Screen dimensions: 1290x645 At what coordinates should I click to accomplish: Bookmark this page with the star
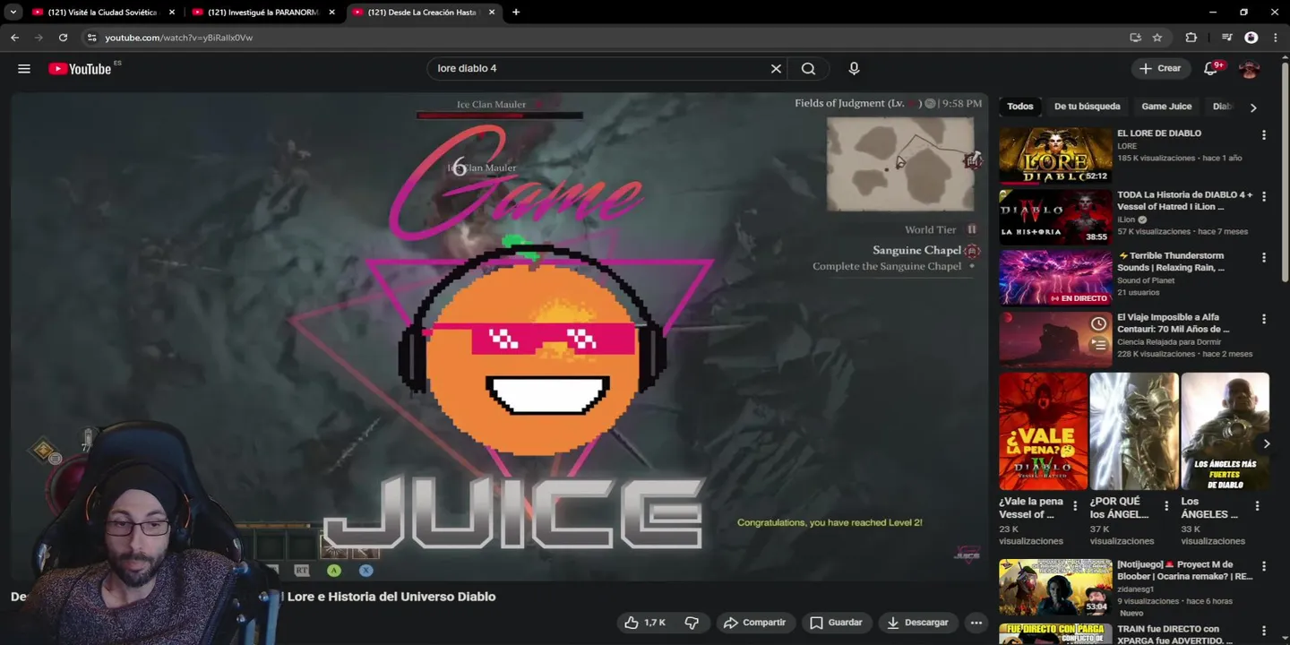(x=1157, y=38)
